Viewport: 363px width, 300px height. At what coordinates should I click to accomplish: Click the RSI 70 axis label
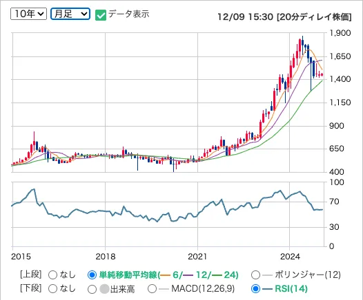click(x=334, y=202)
